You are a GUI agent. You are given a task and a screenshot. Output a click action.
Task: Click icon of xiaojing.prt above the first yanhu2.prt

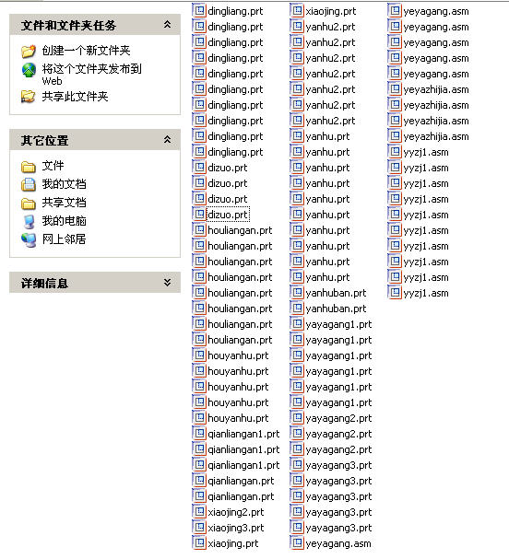(x=297, y=11)
